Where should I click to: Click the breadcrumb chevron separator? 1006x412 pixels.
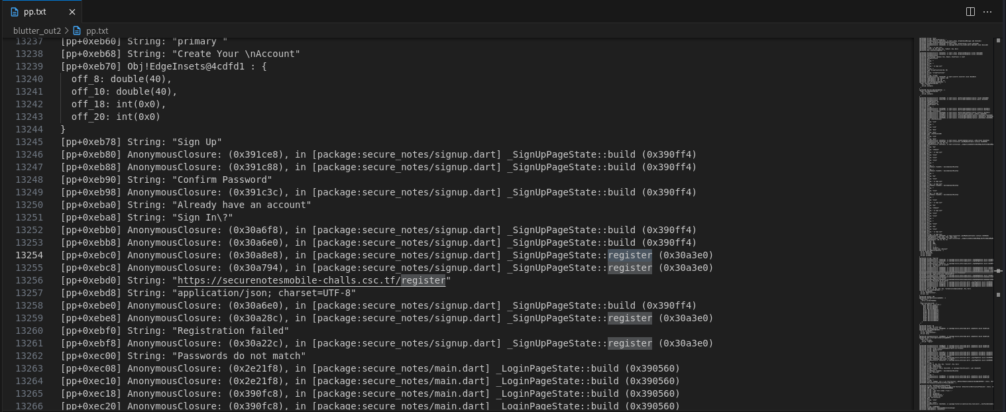67,30
